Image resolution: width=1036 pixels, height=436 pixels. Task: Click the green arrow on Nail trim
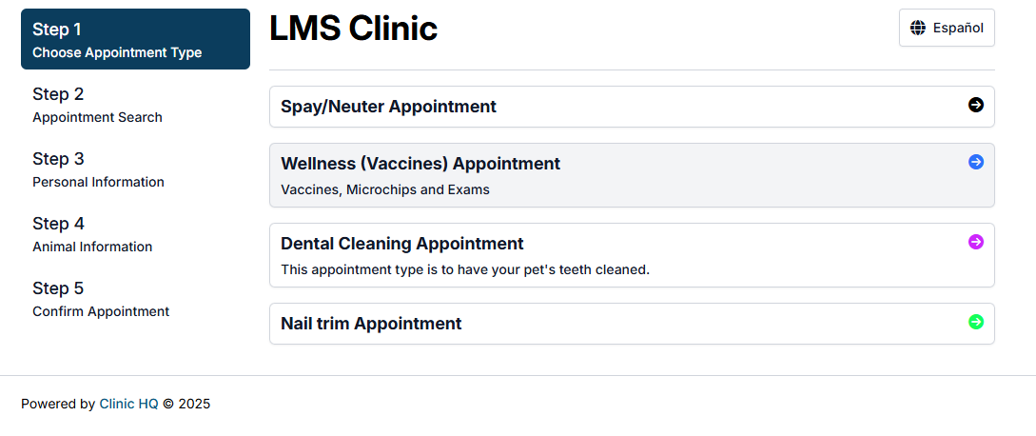[x=976, y=322]
